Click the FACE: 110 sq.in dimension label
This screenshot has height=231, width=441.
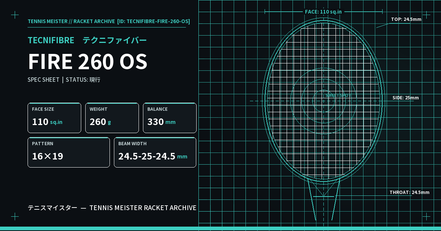323,12
